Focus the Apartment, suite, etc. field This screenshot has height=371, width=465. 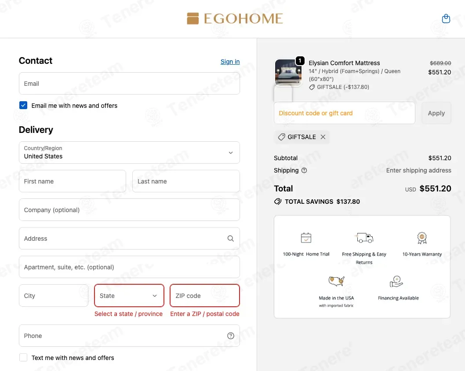129,267
